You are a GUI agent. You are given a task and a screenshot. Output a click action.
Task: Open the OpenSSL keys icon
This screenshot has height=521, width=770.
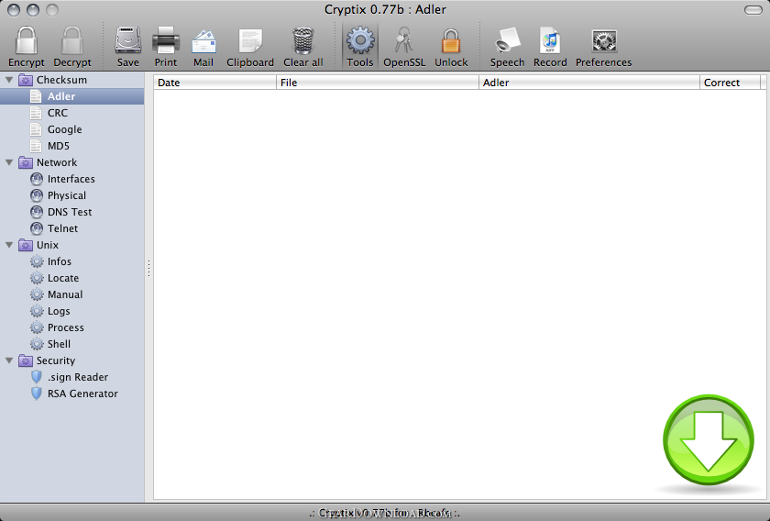403,41
